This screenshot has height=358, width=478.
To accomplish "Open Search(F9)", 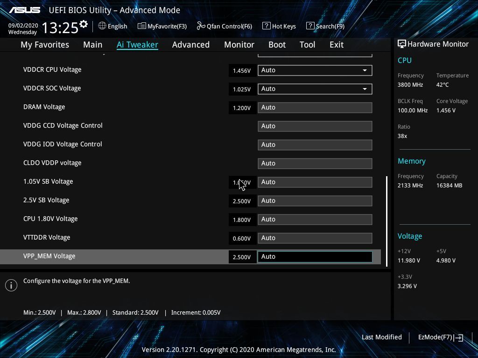I will 325,26.
